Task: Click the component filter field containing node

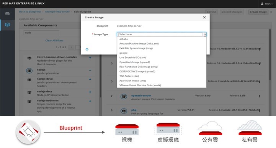Action: tap(41, 33)
